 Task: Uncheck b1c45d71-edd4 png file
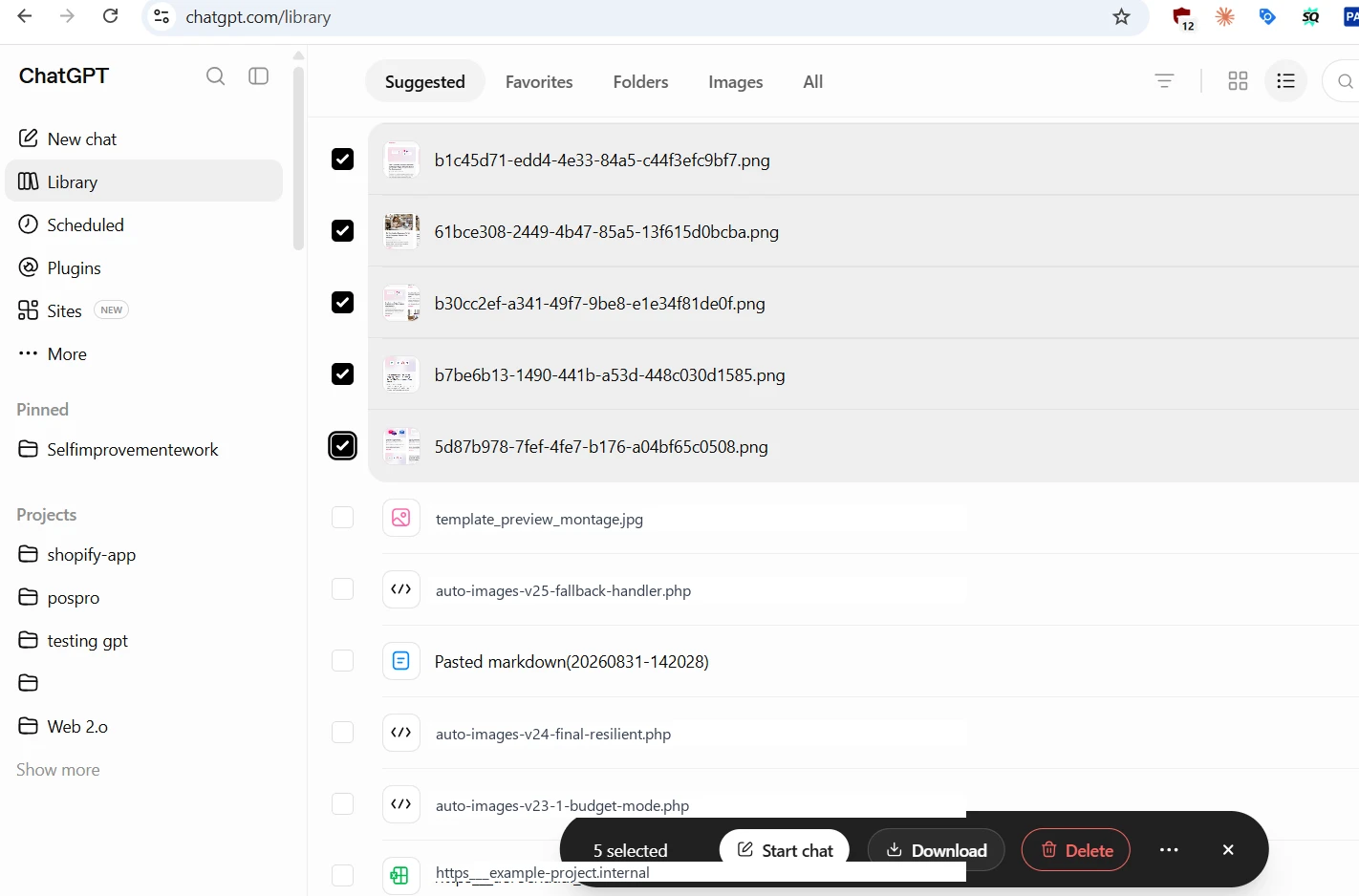(x=342, y=160)
